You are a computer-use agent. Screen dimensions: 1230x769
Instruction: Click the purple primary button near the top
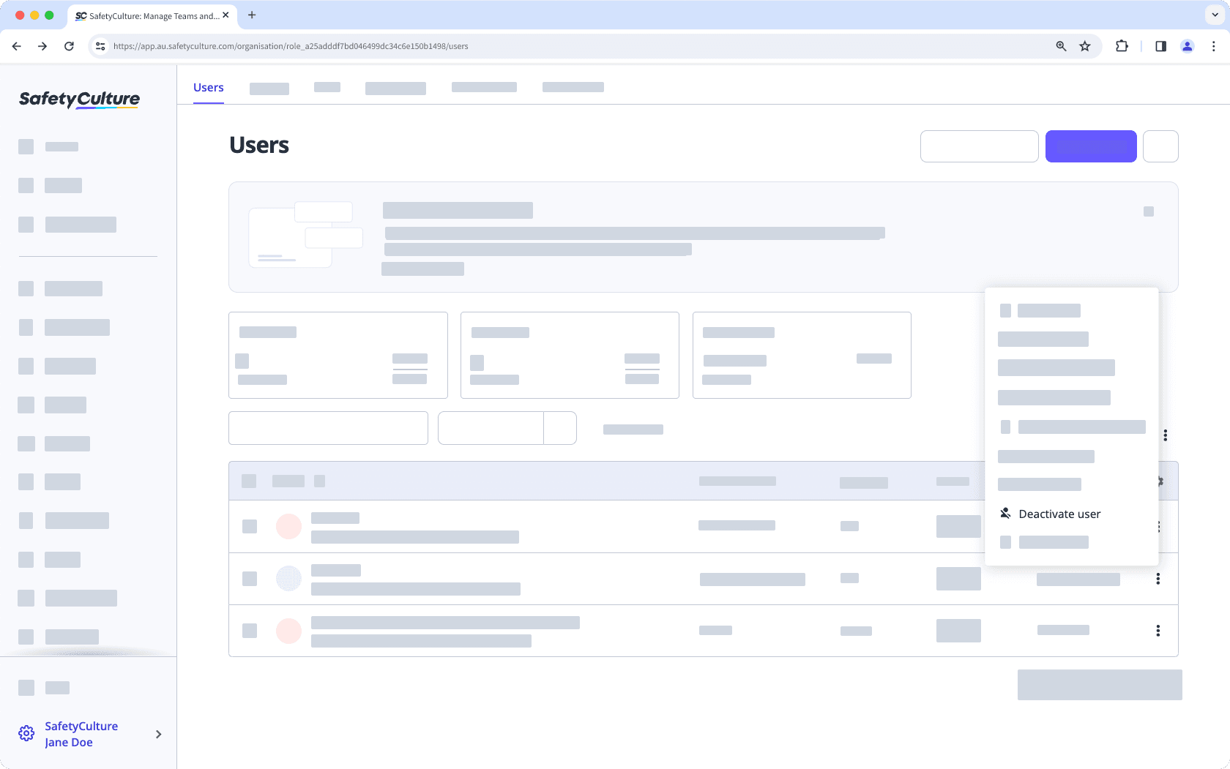click(1091, 146)
